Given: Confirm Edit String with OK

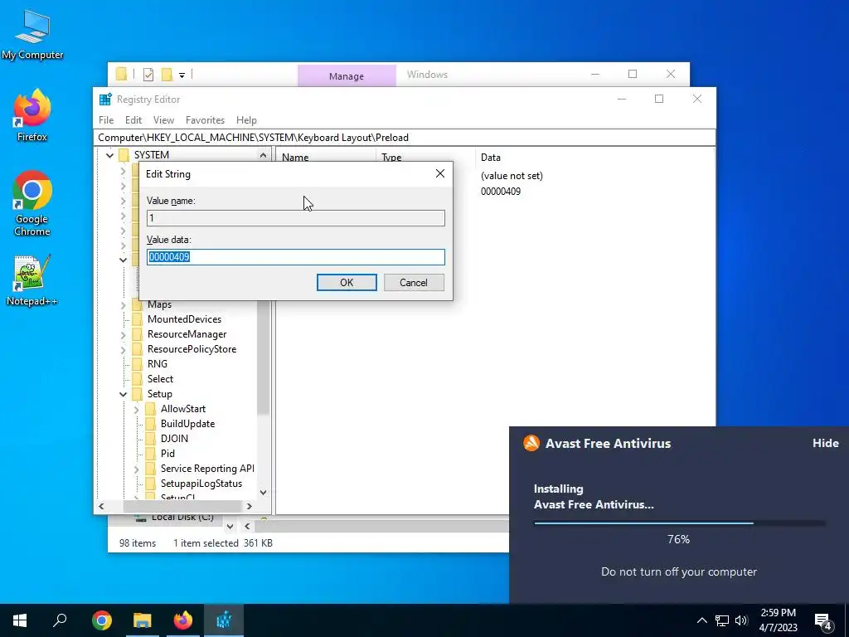Looking at the screenshot, I should (x=347, y=282).
